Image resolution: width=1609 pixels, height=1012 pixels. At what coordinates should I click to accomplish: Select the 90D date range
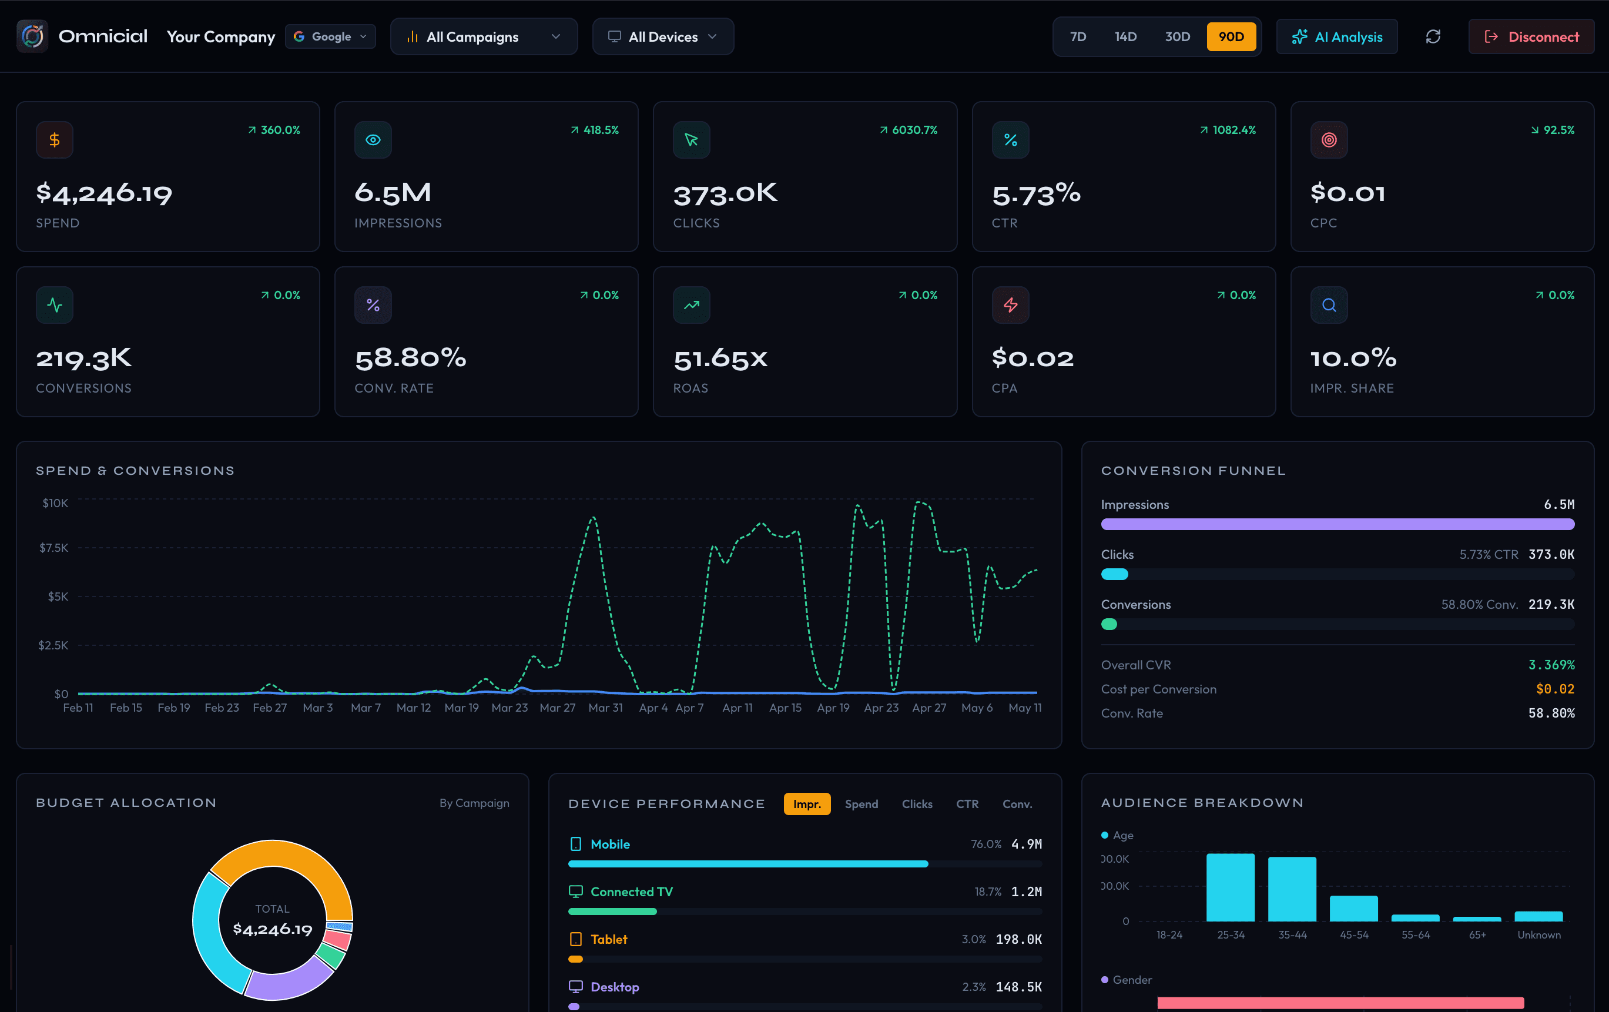[x=1231, y=37]
